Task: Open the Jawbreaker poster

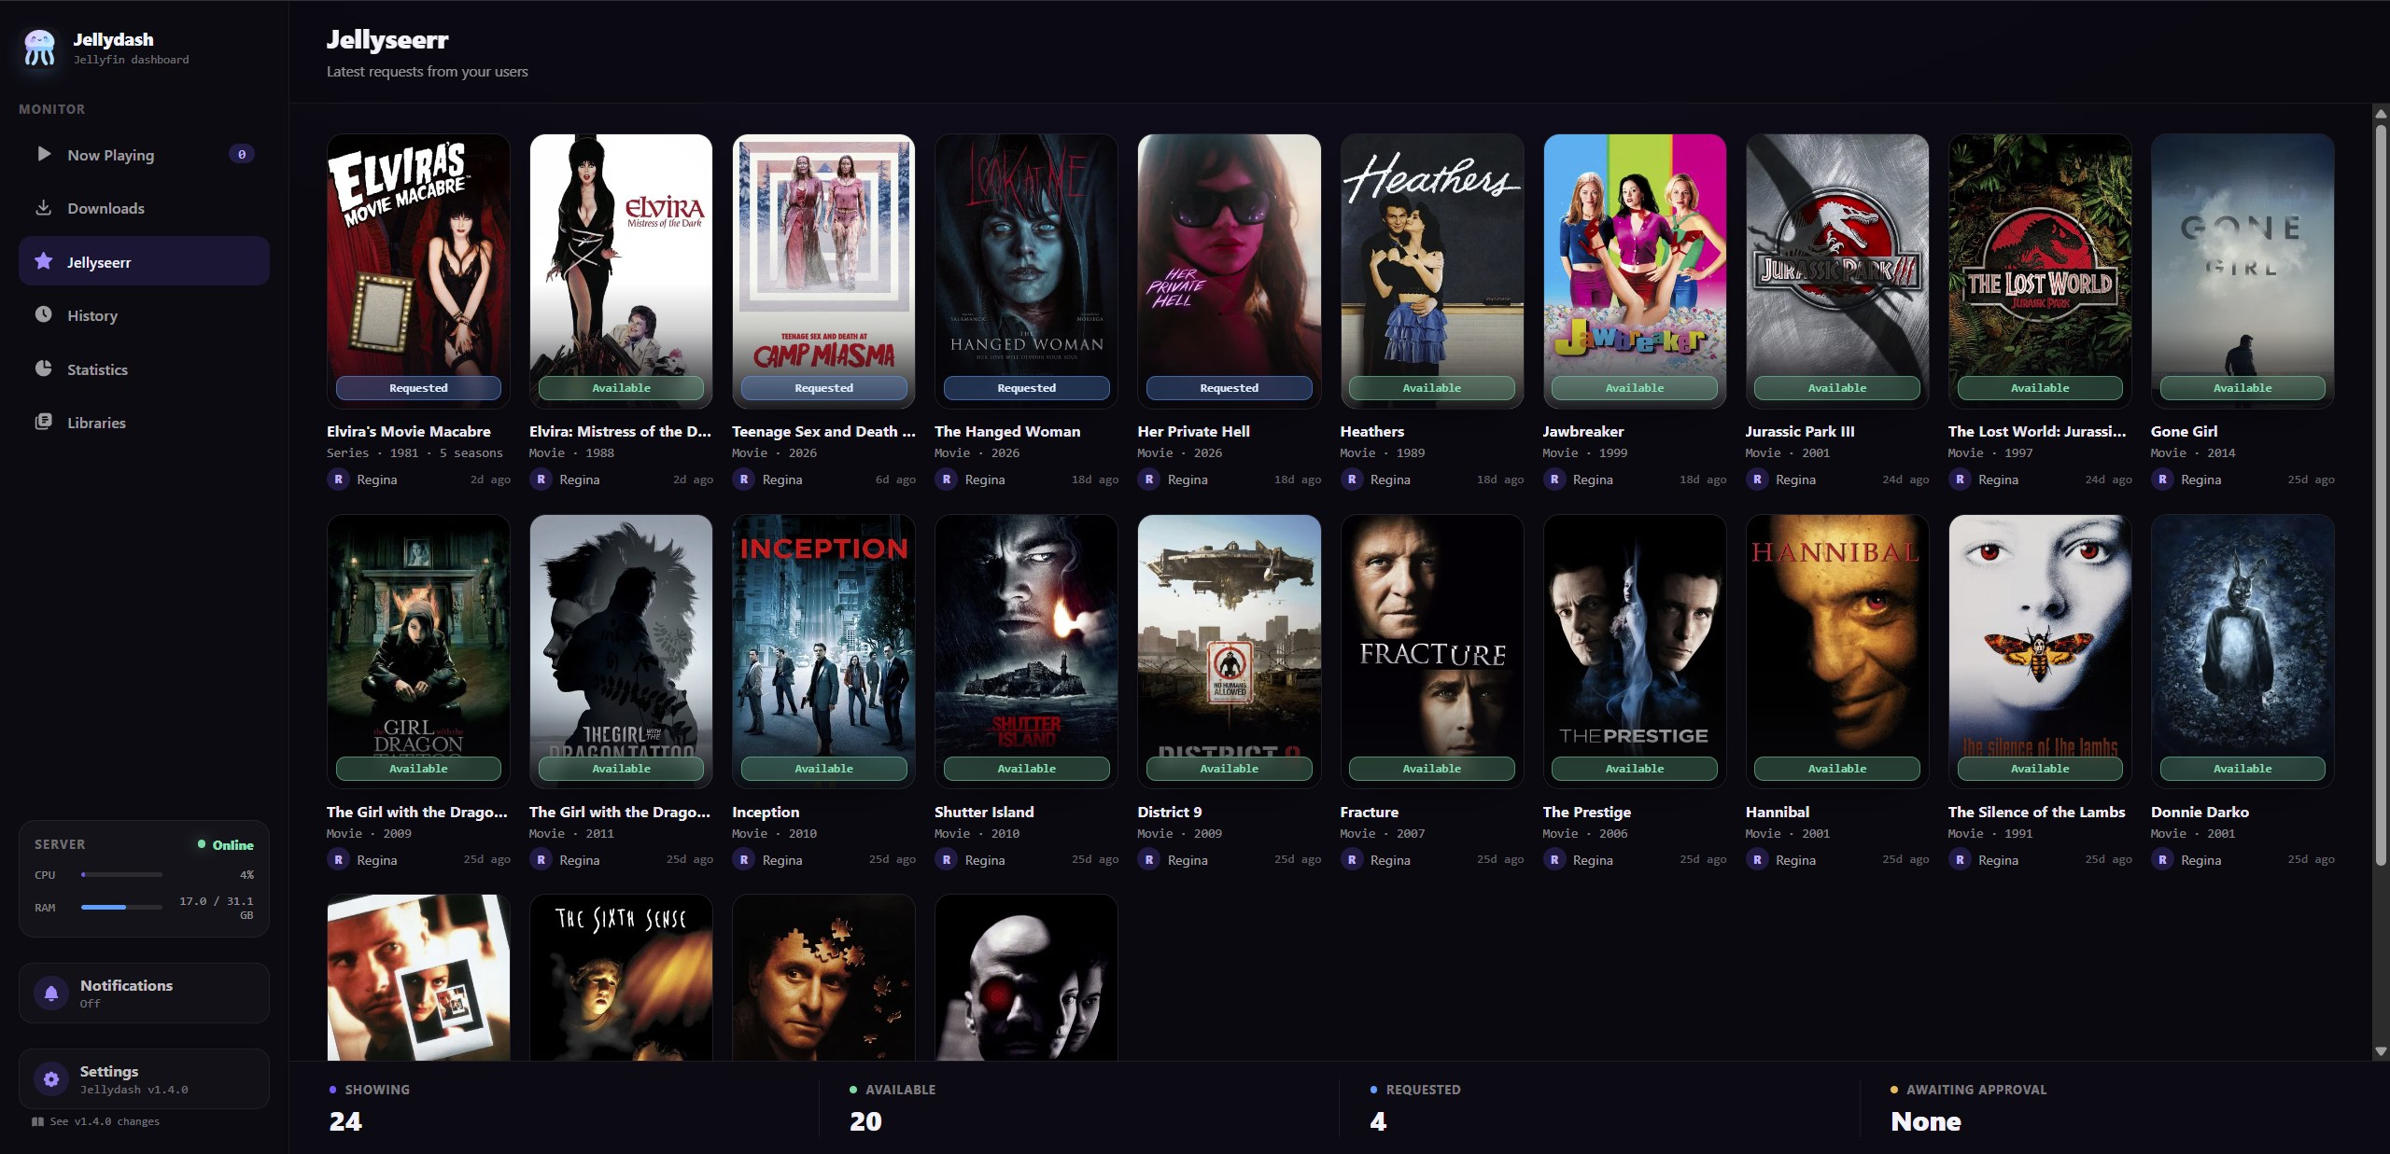Action: [1634, 271]
